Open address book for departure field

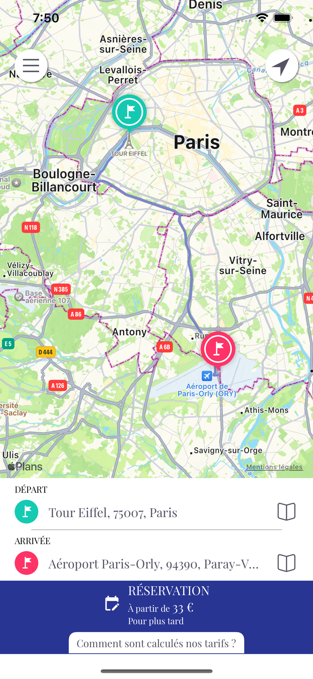coord(287,511)
